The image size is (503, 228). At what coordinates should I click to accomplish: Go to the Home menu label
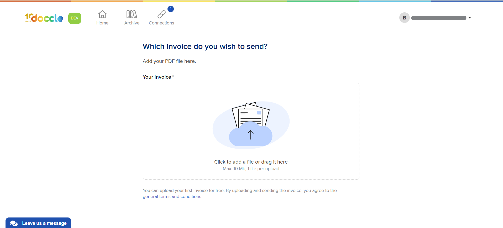pos(102,23)
